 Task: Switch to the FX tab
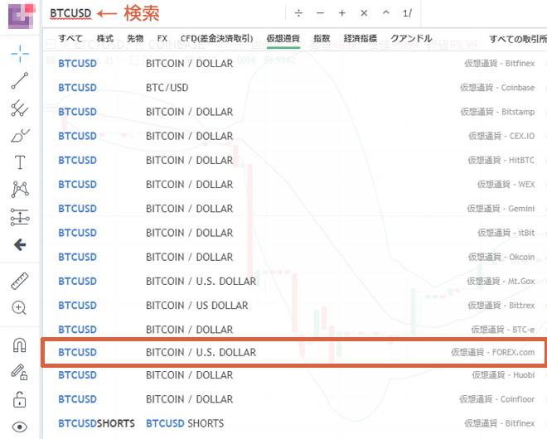click(x=162, y=39)
